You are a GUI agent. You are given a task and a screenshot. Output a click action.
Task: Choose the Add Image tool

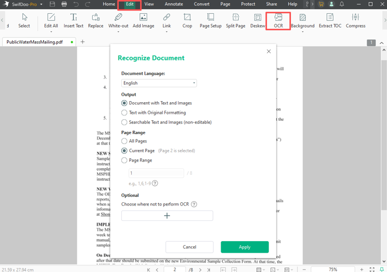coord(143,18)
